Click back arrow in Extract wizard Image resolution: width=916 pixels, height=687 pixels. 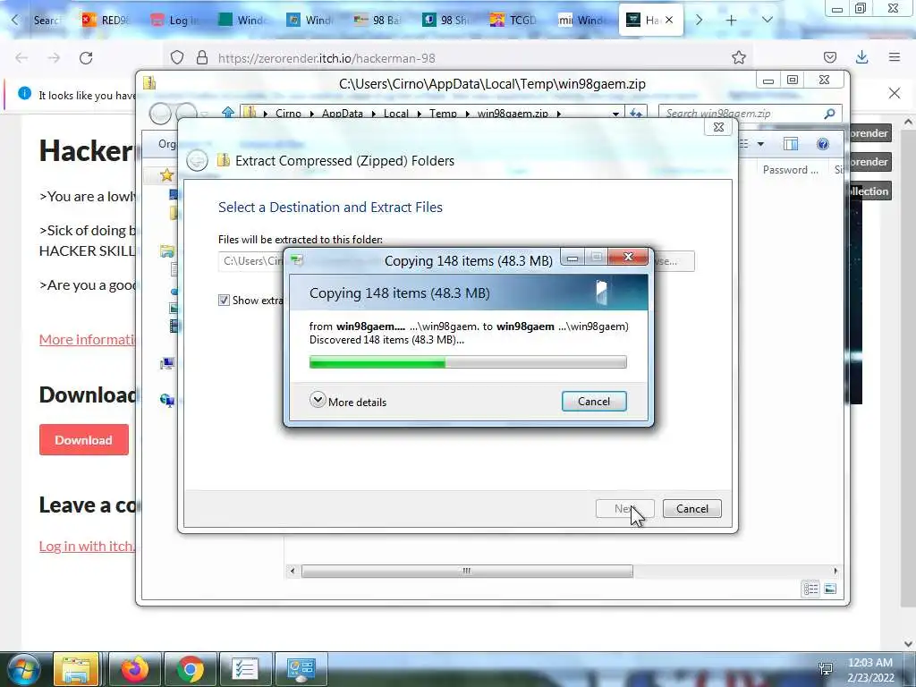click(198, 161)
